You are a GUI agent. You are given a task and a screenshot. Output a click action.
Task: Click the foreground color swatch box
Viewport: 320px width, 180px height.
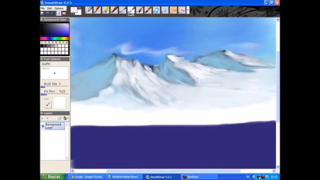[x=73, y=10]
